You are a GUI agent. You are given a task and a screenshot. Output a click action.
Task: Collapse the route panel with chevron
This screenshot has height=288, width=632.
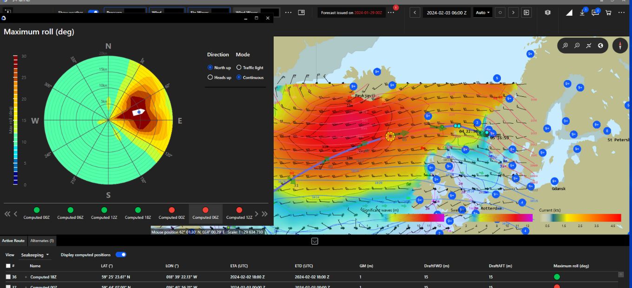pos(315,241)
